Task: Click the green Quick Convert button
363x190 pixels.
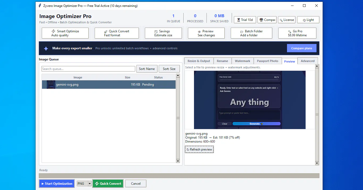Action: coord(108,184)
